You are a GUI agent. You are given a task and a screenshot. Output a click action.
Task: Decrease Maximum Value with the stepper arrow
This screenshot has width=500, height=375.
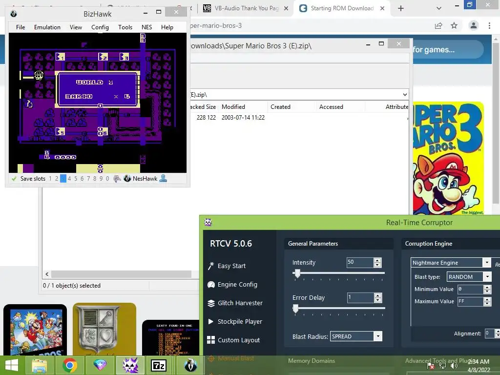pyautogui.click(x=487, y=304)
